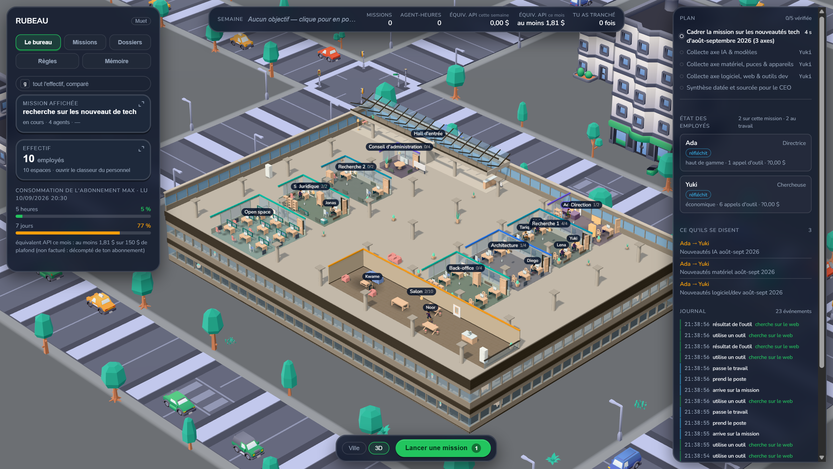Expand Yuki's employee status card

[745, 194]
